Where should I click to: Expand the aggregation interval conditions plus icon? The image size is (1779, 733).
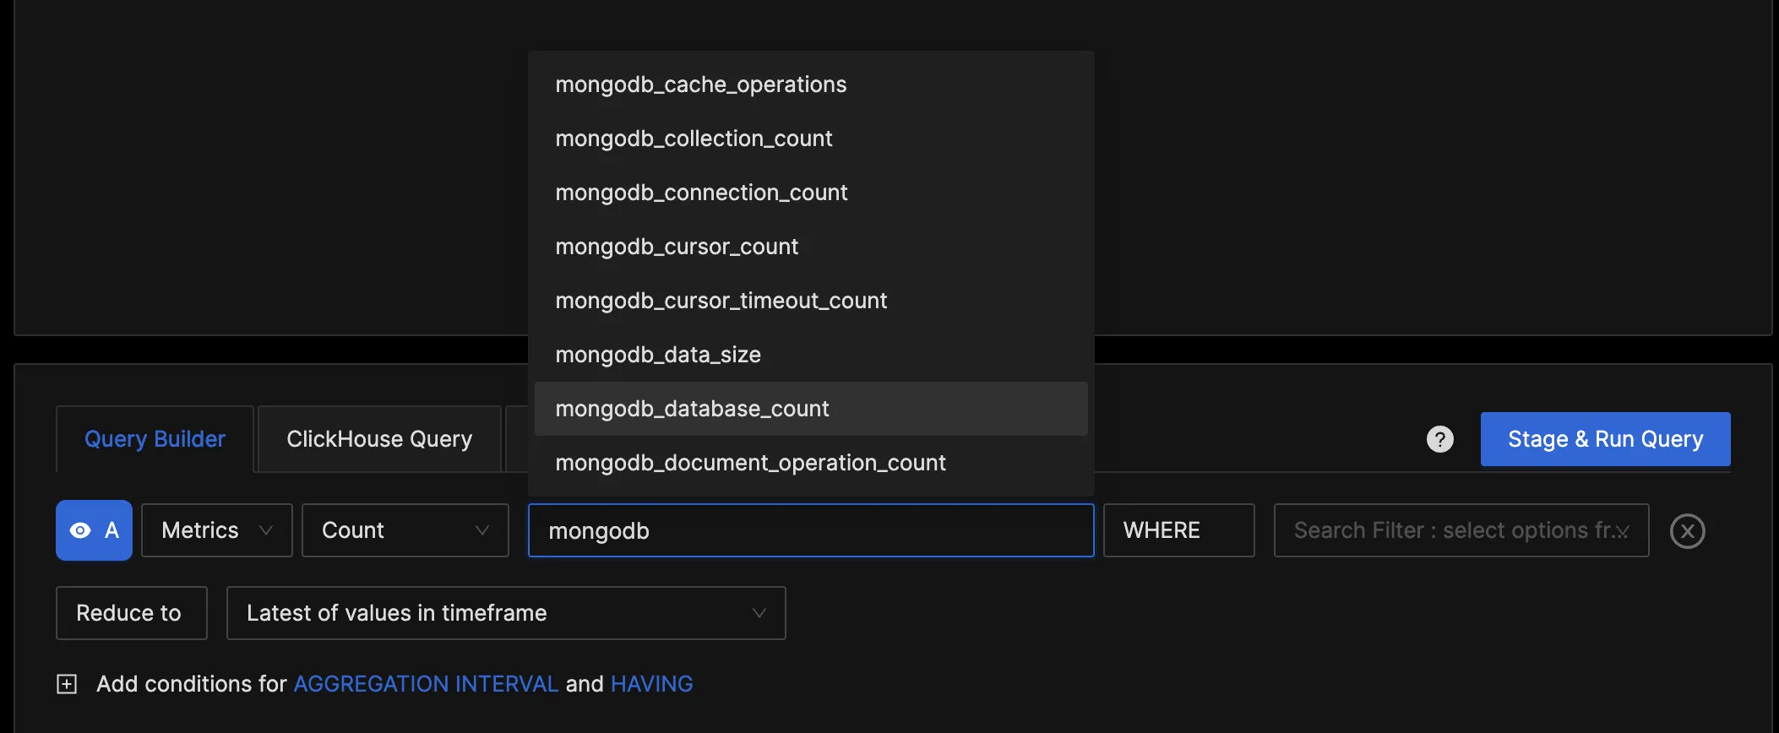coord(67,684)
